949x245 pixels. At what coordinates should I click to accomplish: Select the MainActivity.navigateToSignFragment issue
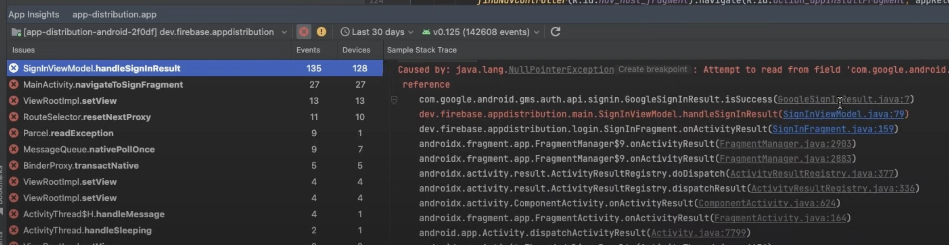tap(195, 84)
